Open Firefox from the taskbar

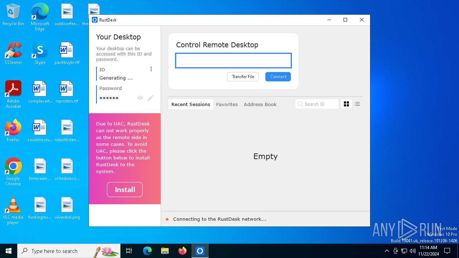[183, 251]
